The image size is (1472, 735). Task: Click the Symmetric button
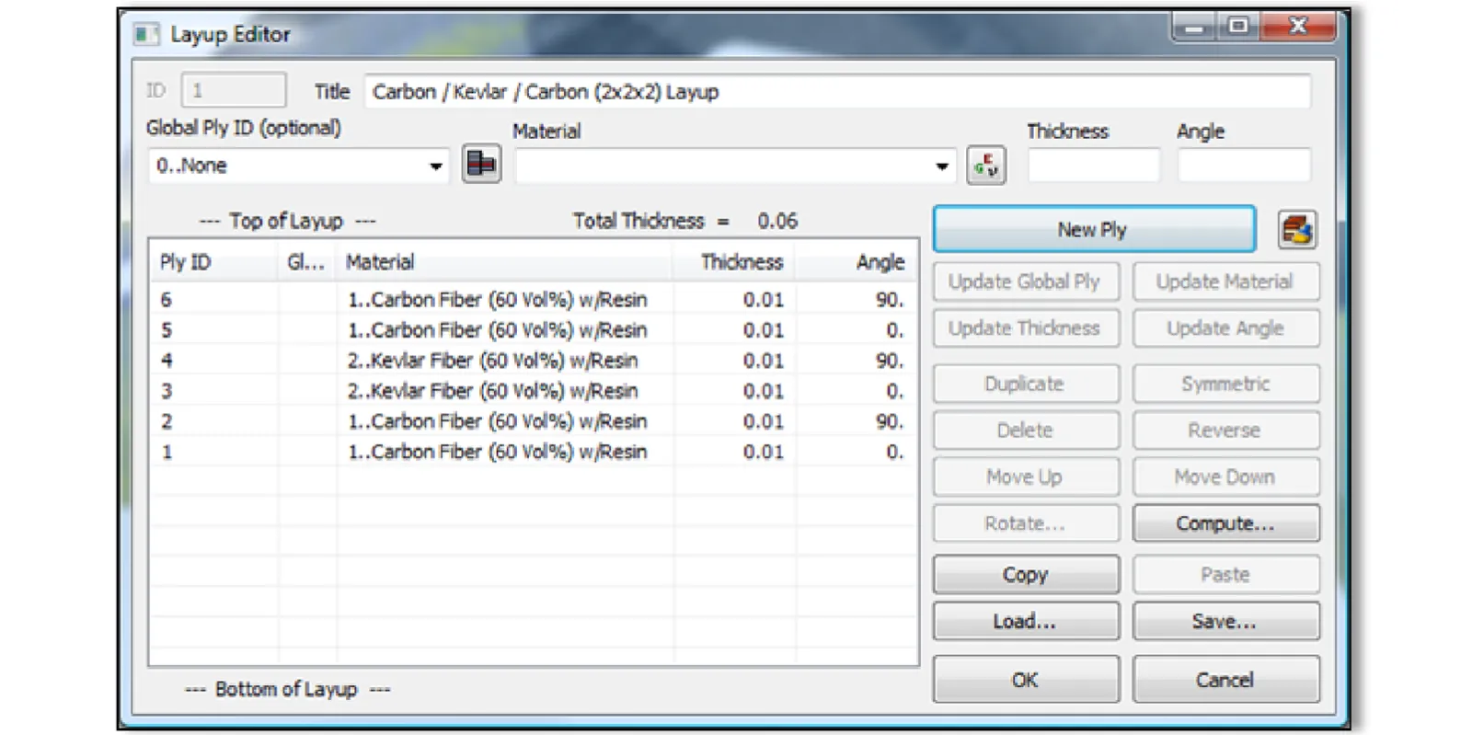pos(1225,384)
